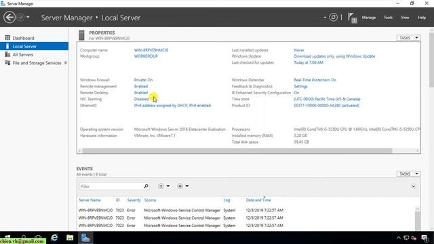The height and width of the screenshot is (244, 434).
Task: Sort events by ID column
Action: pyautogui.click(x=117, y=200)
